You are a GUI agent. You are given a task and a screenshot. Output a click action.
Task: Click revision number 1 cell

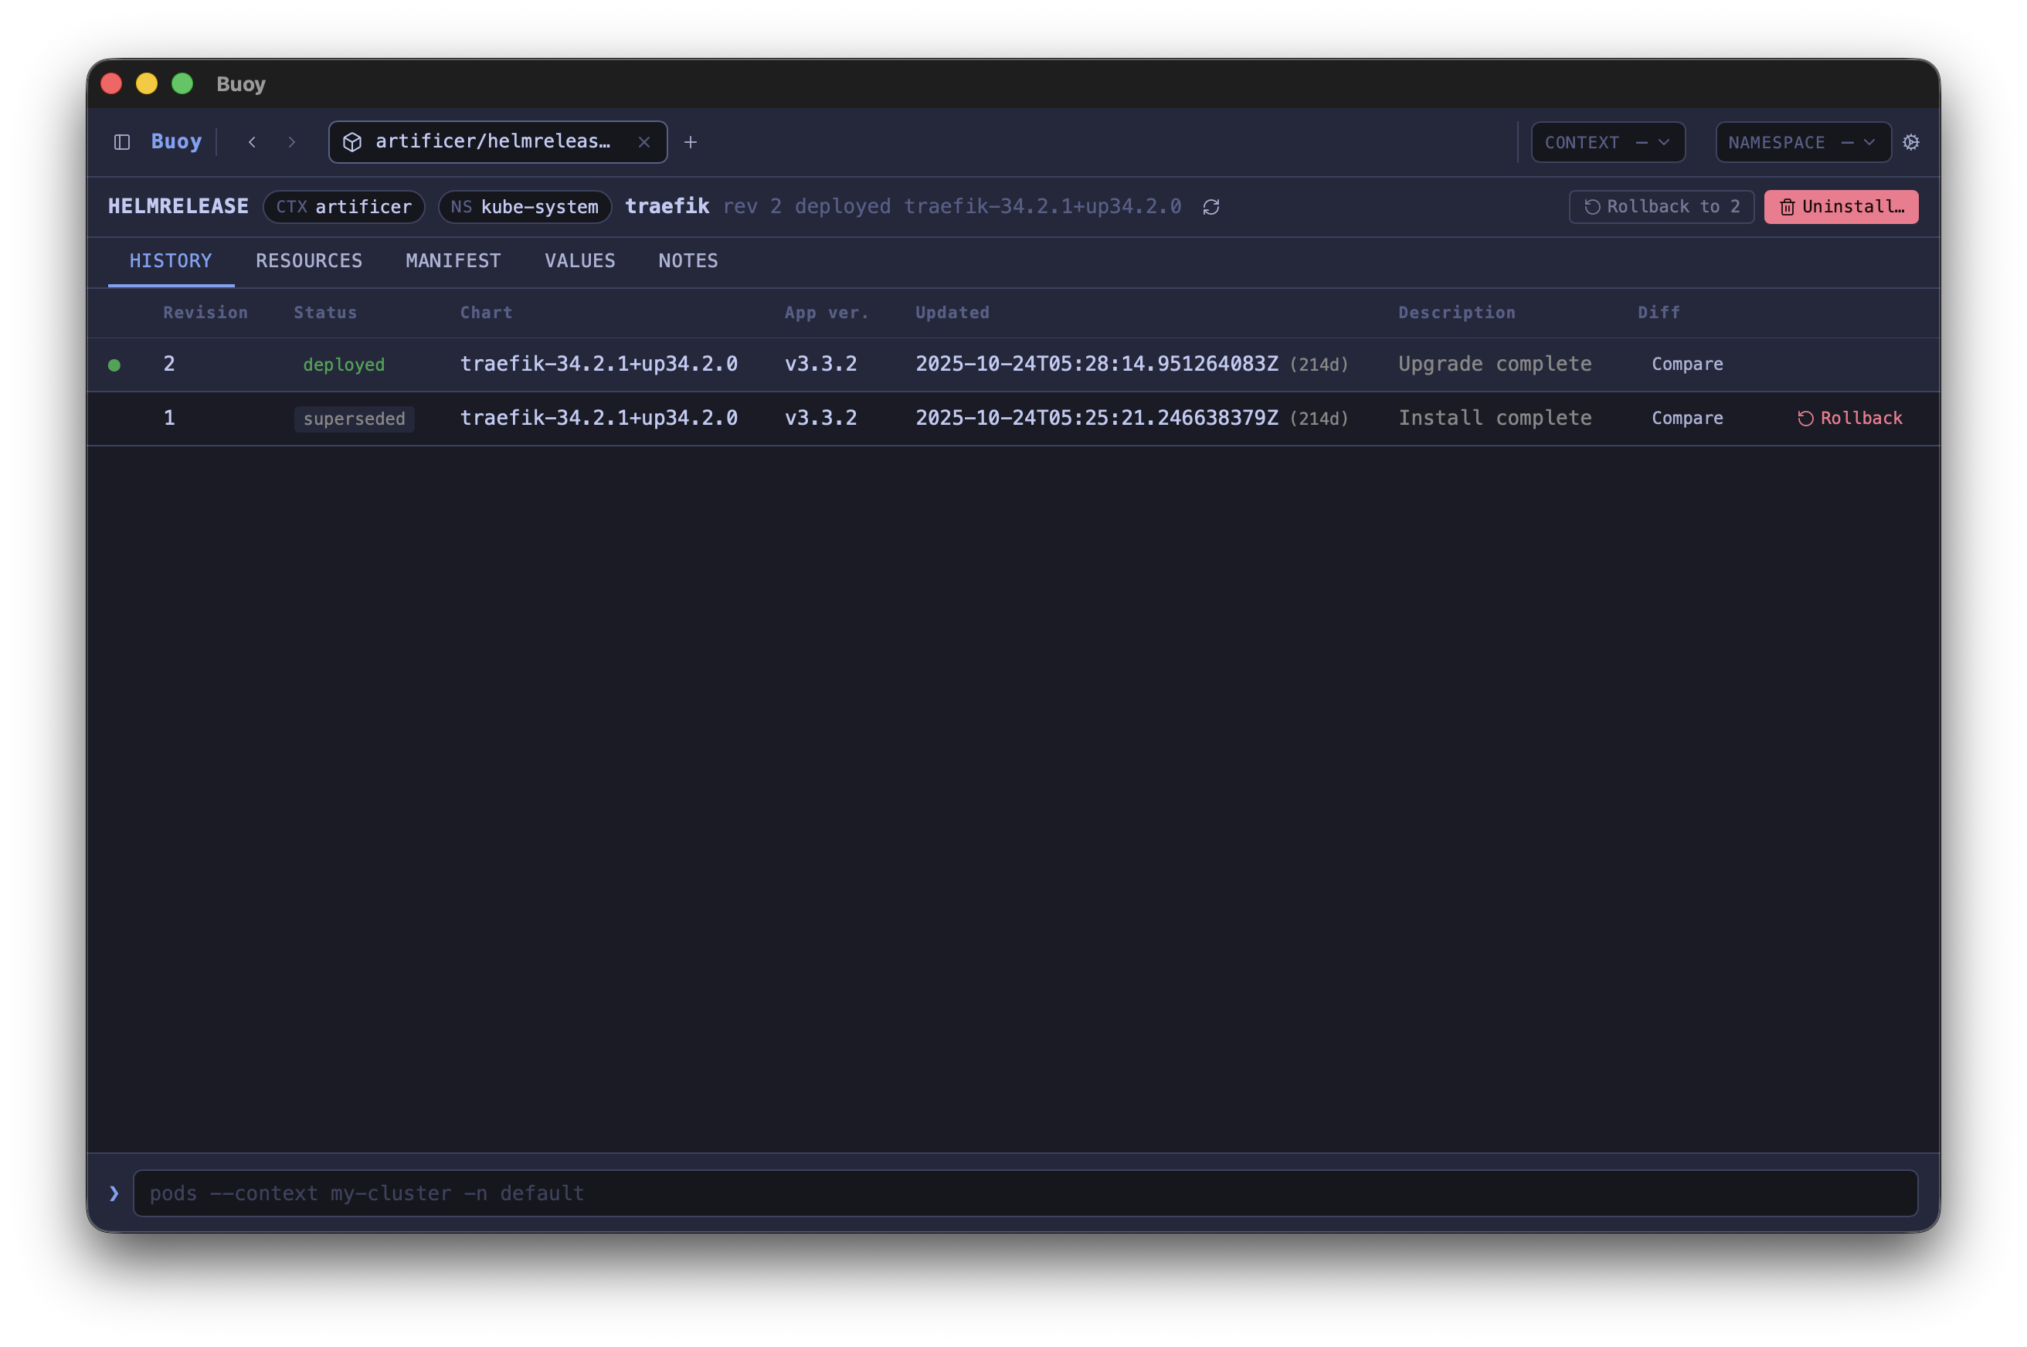[169, 419]
